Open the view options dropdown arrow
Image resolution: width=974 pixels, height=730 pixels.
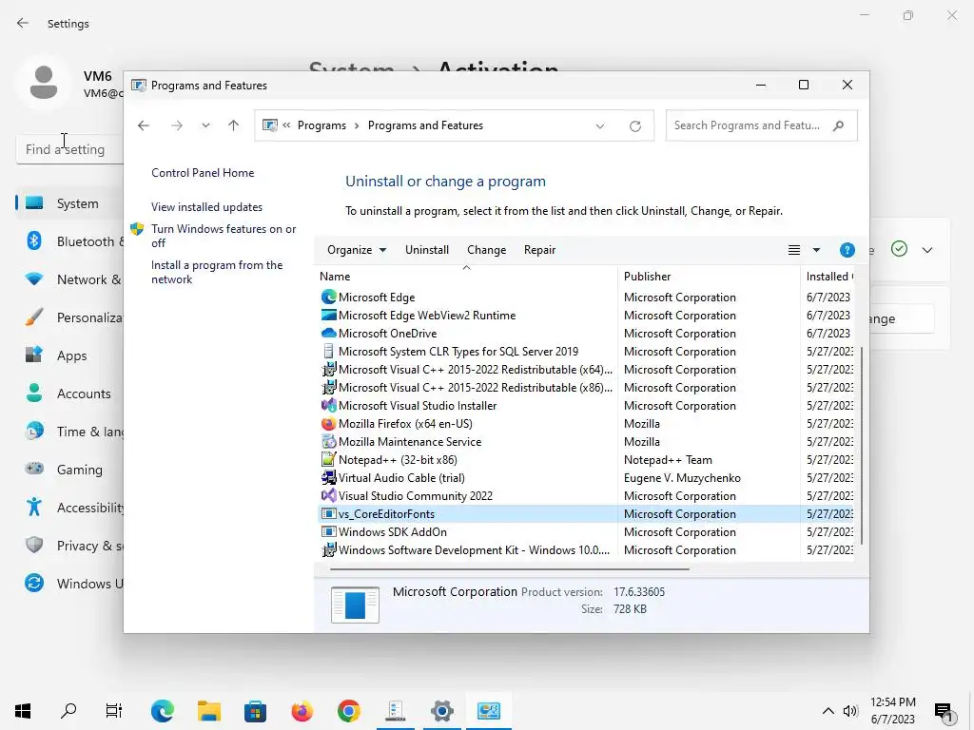(x=816, y=250)
